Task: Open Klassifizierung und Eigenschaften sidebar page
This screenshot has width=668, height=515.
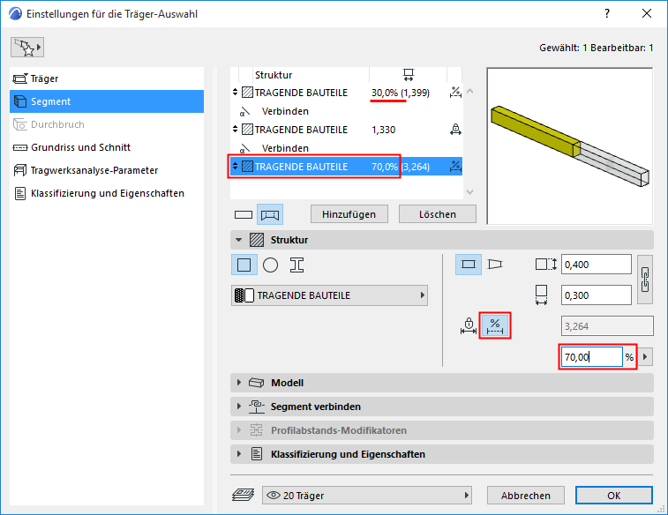Action: 107,193
